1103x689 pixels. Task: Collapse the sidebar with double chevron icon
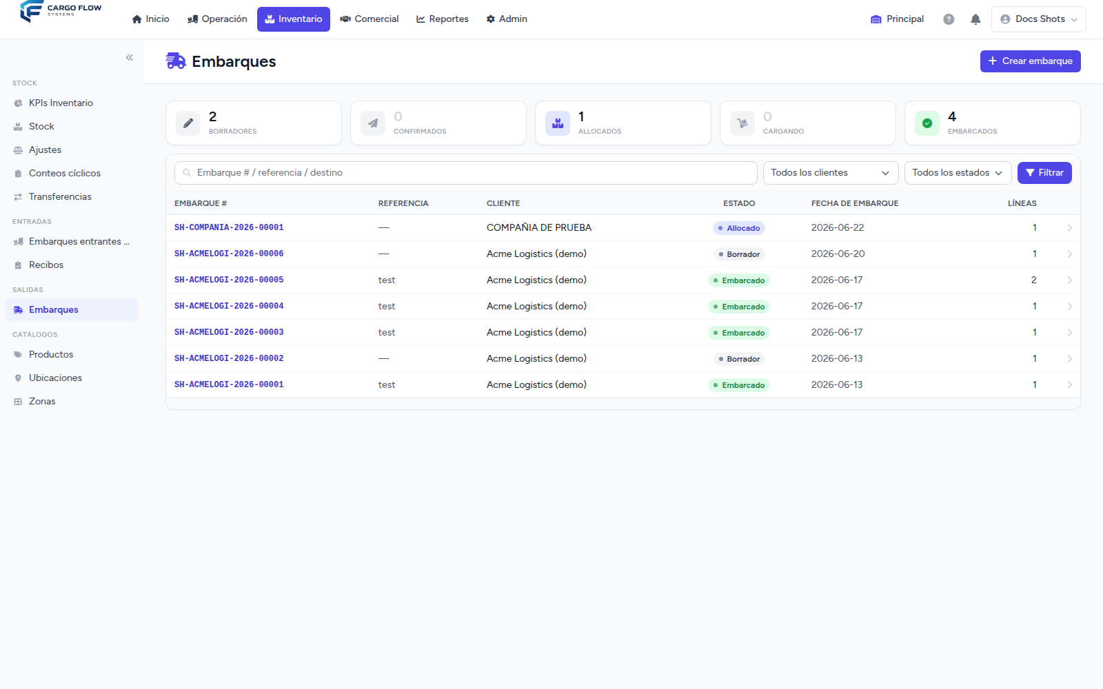(x=130, y=58)
